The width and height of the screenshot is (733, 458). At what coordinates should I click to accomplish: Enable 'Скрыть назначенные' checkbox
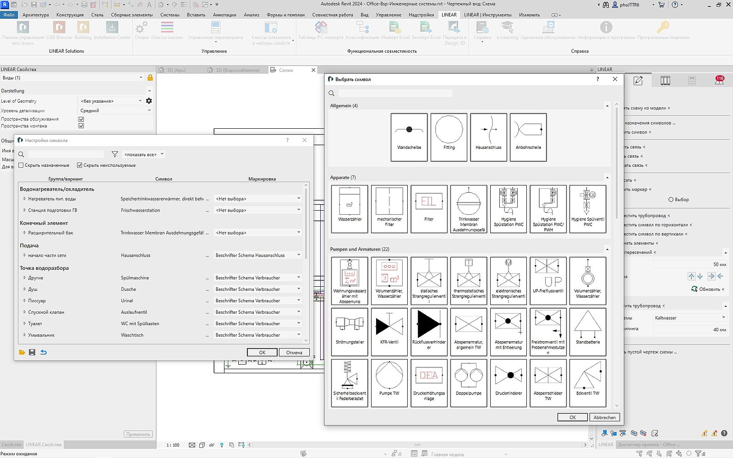pos(21,165)
